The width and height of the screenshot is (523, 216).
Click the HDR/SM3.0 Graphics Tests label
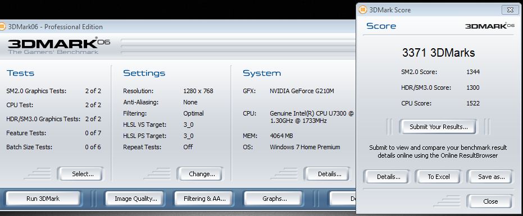point(43,119)
